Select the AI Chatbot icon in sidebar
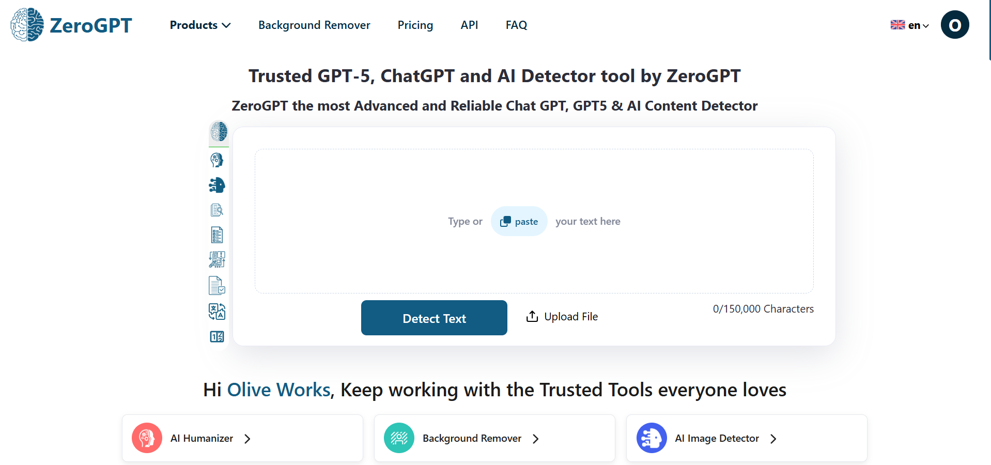The width and height of the screenshot is (991, 465). tap(216, 185)
